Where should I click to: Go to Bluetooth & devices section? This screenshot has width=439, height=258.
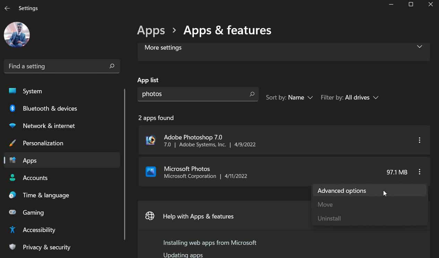click(x=50, y=109)
